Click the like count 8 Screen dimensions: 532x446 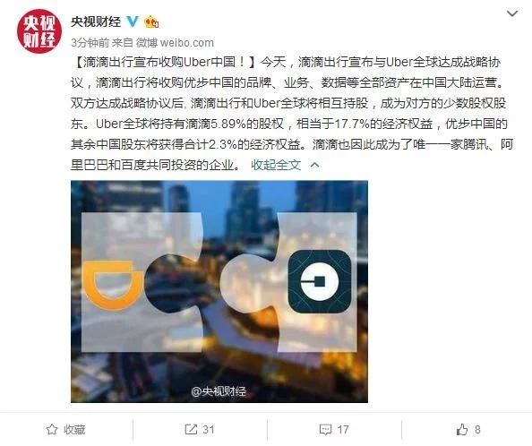click(477, 430)
